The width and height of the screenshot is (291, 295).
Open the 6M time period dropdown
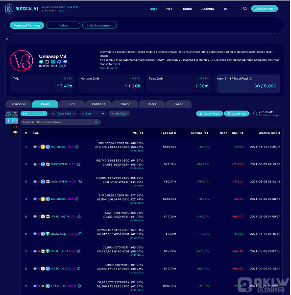click(34, 114)
